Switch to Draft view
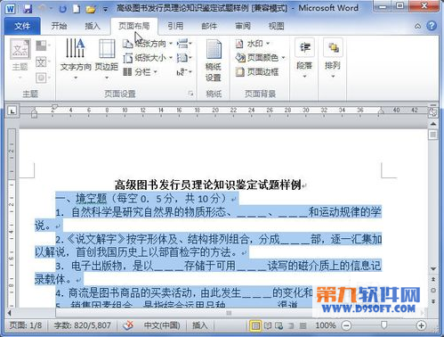Screen dimensions: 444x337 (303, 326)
